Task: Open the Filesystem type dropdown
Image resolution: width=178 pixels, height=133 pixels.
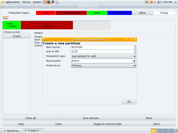Action: pyautogui.click(x=104, y=56)
